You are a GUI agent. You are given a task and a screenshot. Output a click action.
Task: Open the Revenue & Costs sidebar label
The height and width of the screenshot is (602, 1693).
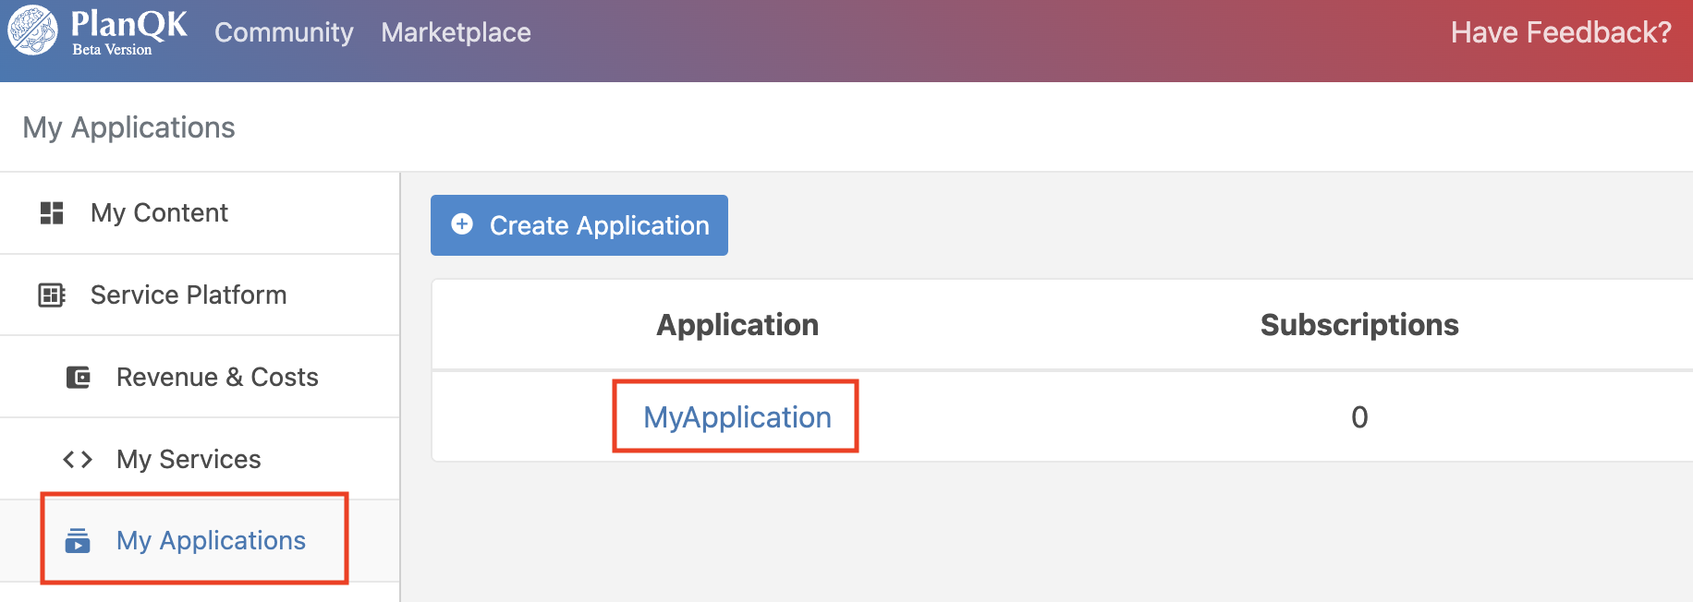point(217,378)
